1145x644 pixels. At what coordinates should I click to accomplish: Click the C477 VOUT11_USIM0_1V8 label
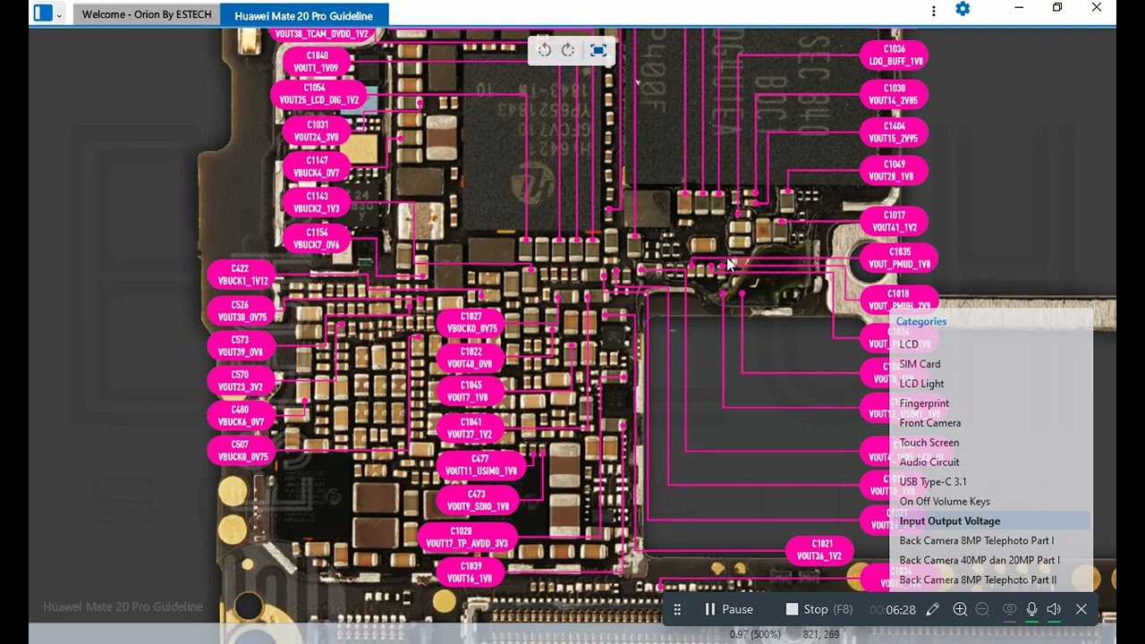point(481,465)
